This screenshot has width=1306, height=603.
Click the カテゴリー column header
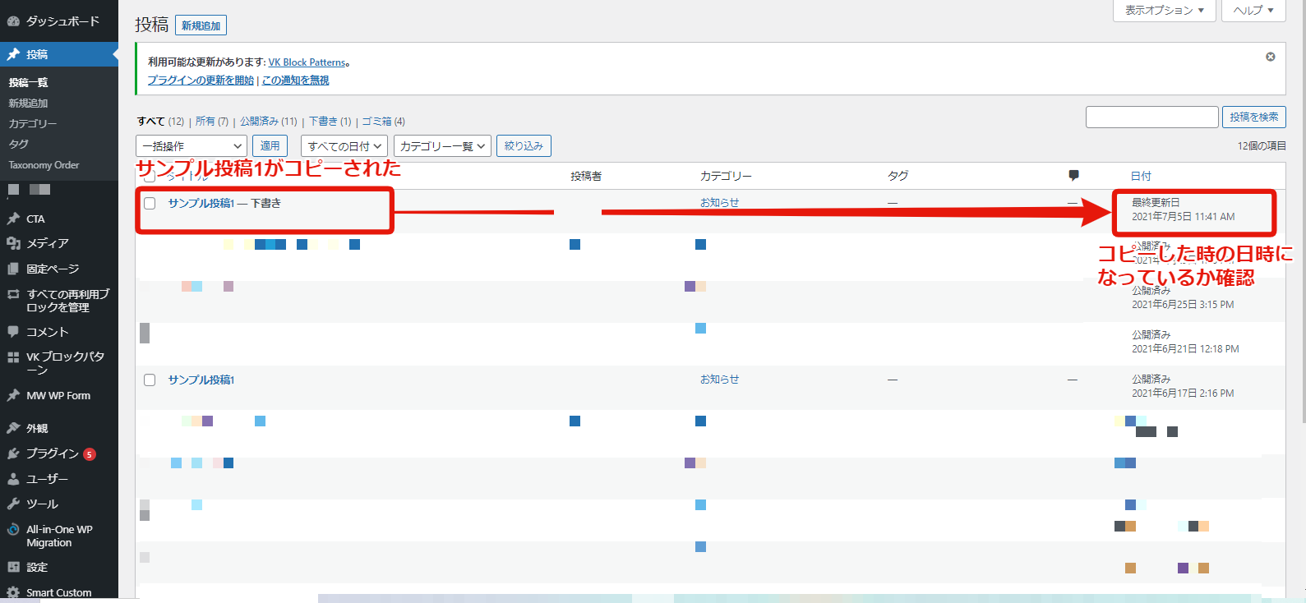[x=726, y=176]
